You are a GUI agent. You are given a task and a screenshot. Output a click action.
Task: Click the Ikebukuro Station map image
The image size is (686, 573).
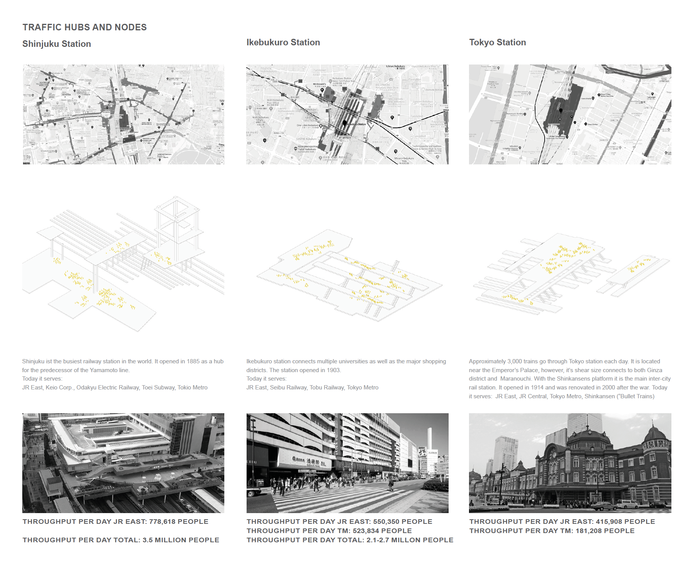[347, 114]
